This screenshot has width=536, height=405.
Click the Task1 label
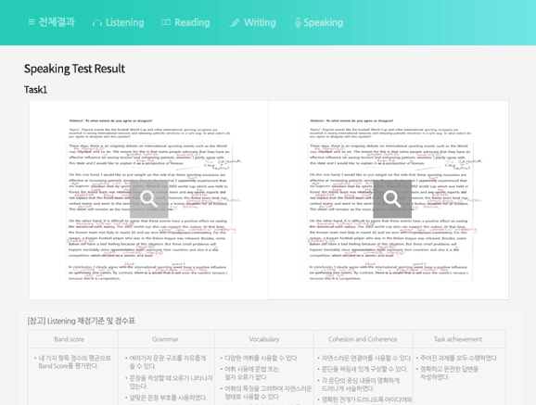point(35,90)
